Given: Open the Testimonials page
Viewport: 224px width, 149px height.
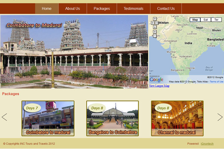Looking at the screenshot, I should click(133, 9).
